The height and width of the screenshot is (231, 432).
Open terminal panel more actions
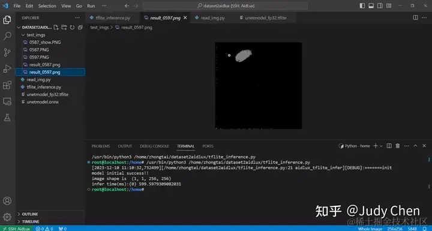coord(407,146)
